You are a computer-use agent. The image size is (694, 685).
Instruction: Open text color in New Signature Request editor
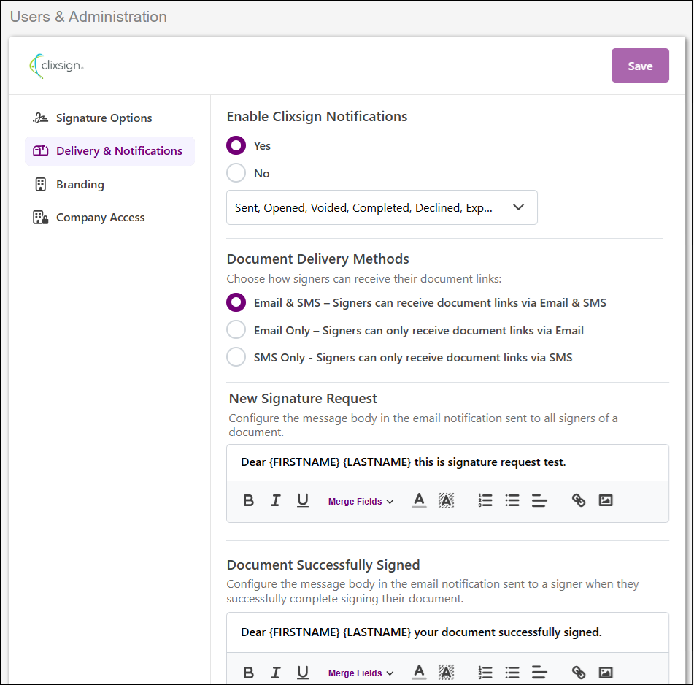click(419, 500)
